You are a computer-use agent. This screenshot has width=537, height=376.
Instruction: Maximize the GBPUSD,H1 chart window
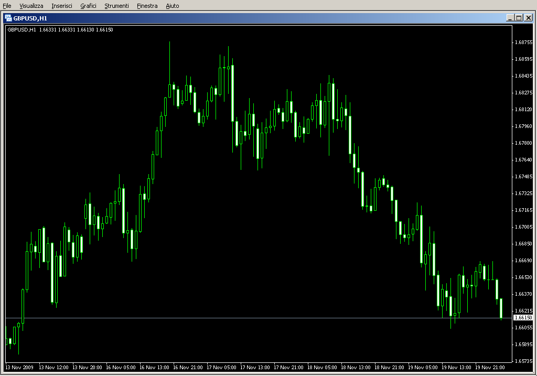[519, 18]
